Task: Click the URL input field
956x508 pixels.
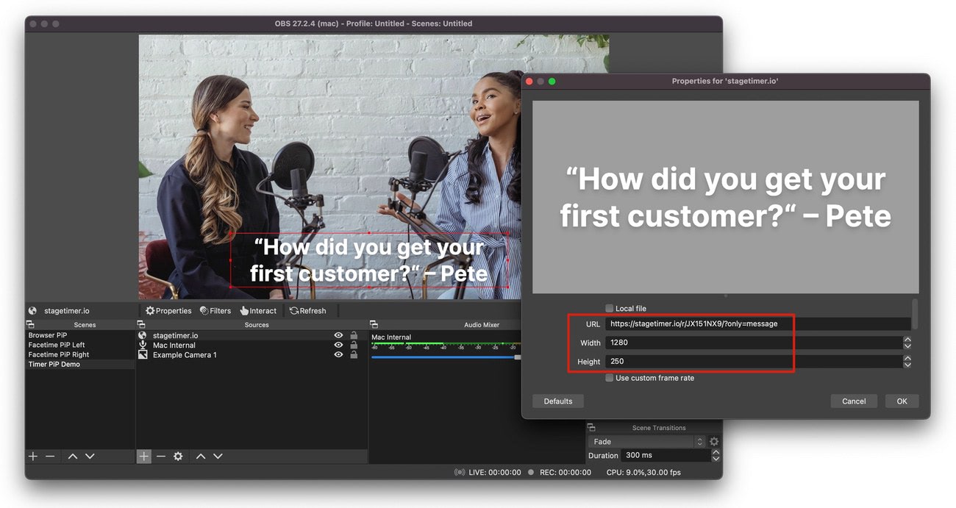Action: (757, 323)
